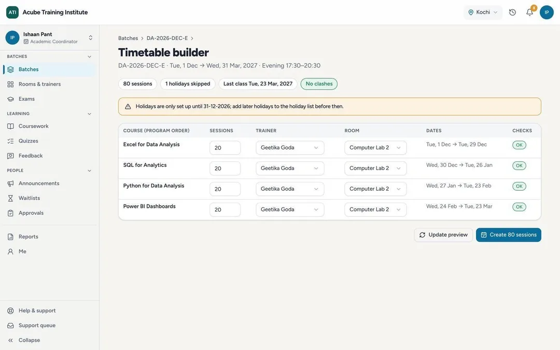
Task: Edit sessions field for Power BI Dashboards
Action: pyautogui.click(x=225, y=209)
